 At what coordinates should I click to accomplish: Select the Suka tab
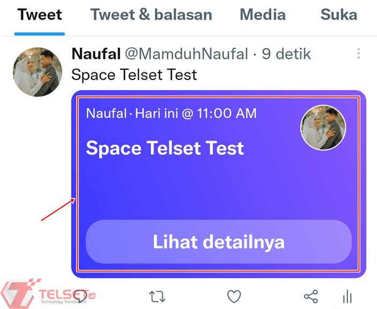339,14
